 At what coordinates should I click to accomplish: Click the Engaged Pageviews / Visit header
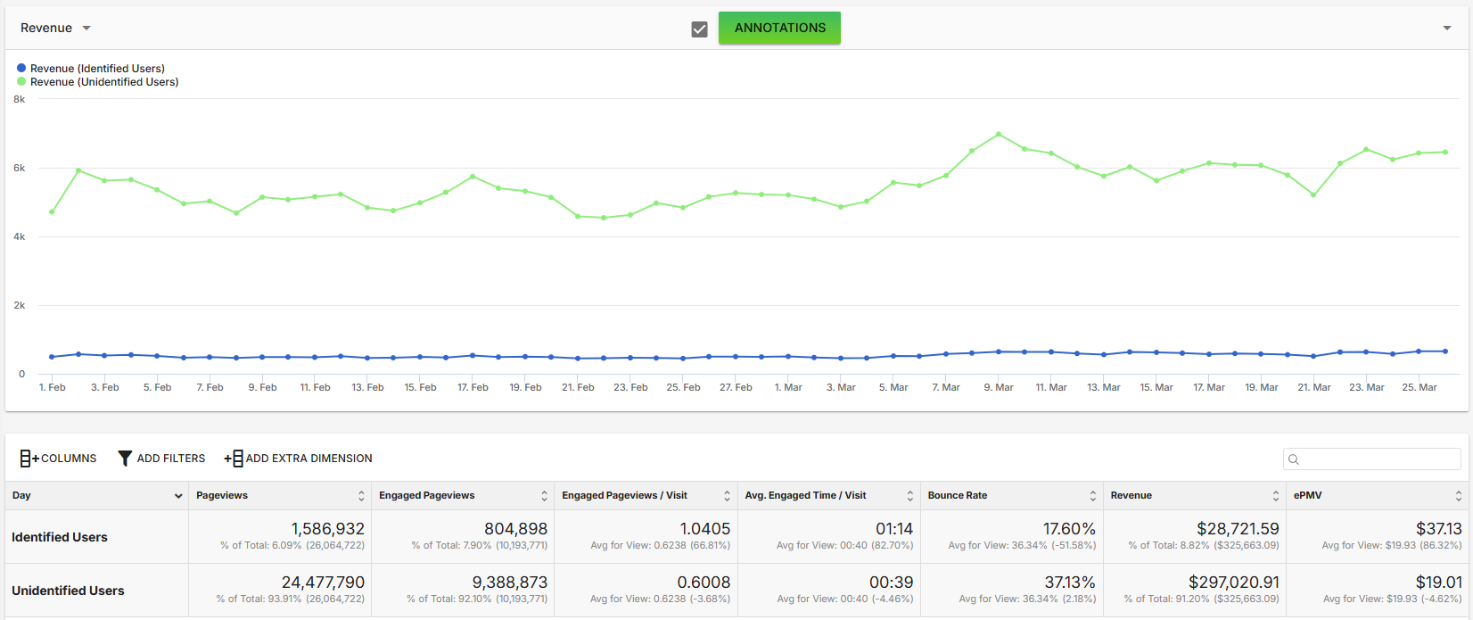click(624, 495)
